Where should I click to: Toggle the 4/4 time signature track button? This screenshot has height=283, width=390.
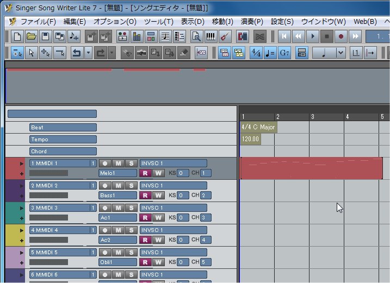click(256, 53)
